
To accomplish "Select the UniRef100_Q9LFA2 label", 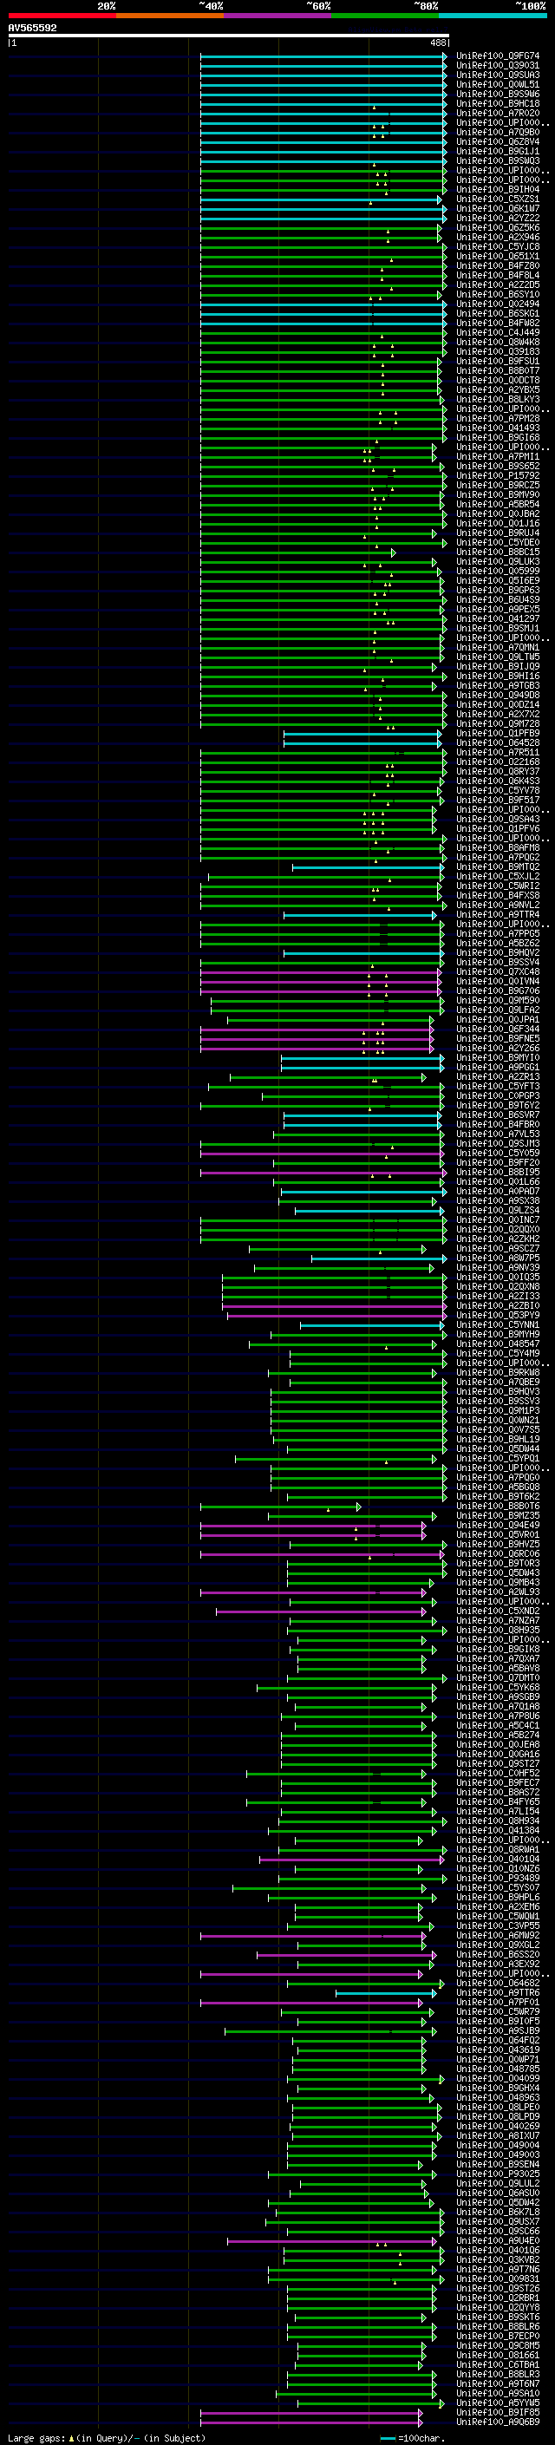I will click(498, 1010).
